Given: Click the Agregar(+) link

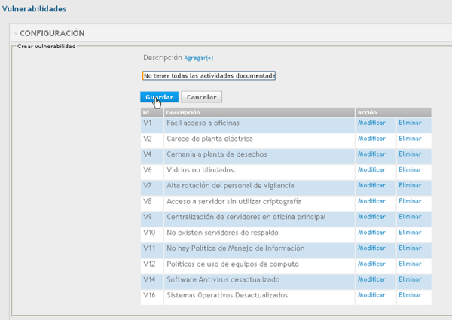Looking at the screenshot, I should coord(199,58).
